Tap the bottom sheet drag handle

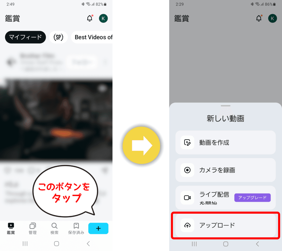pyautogui.click(x=226, y=106)
